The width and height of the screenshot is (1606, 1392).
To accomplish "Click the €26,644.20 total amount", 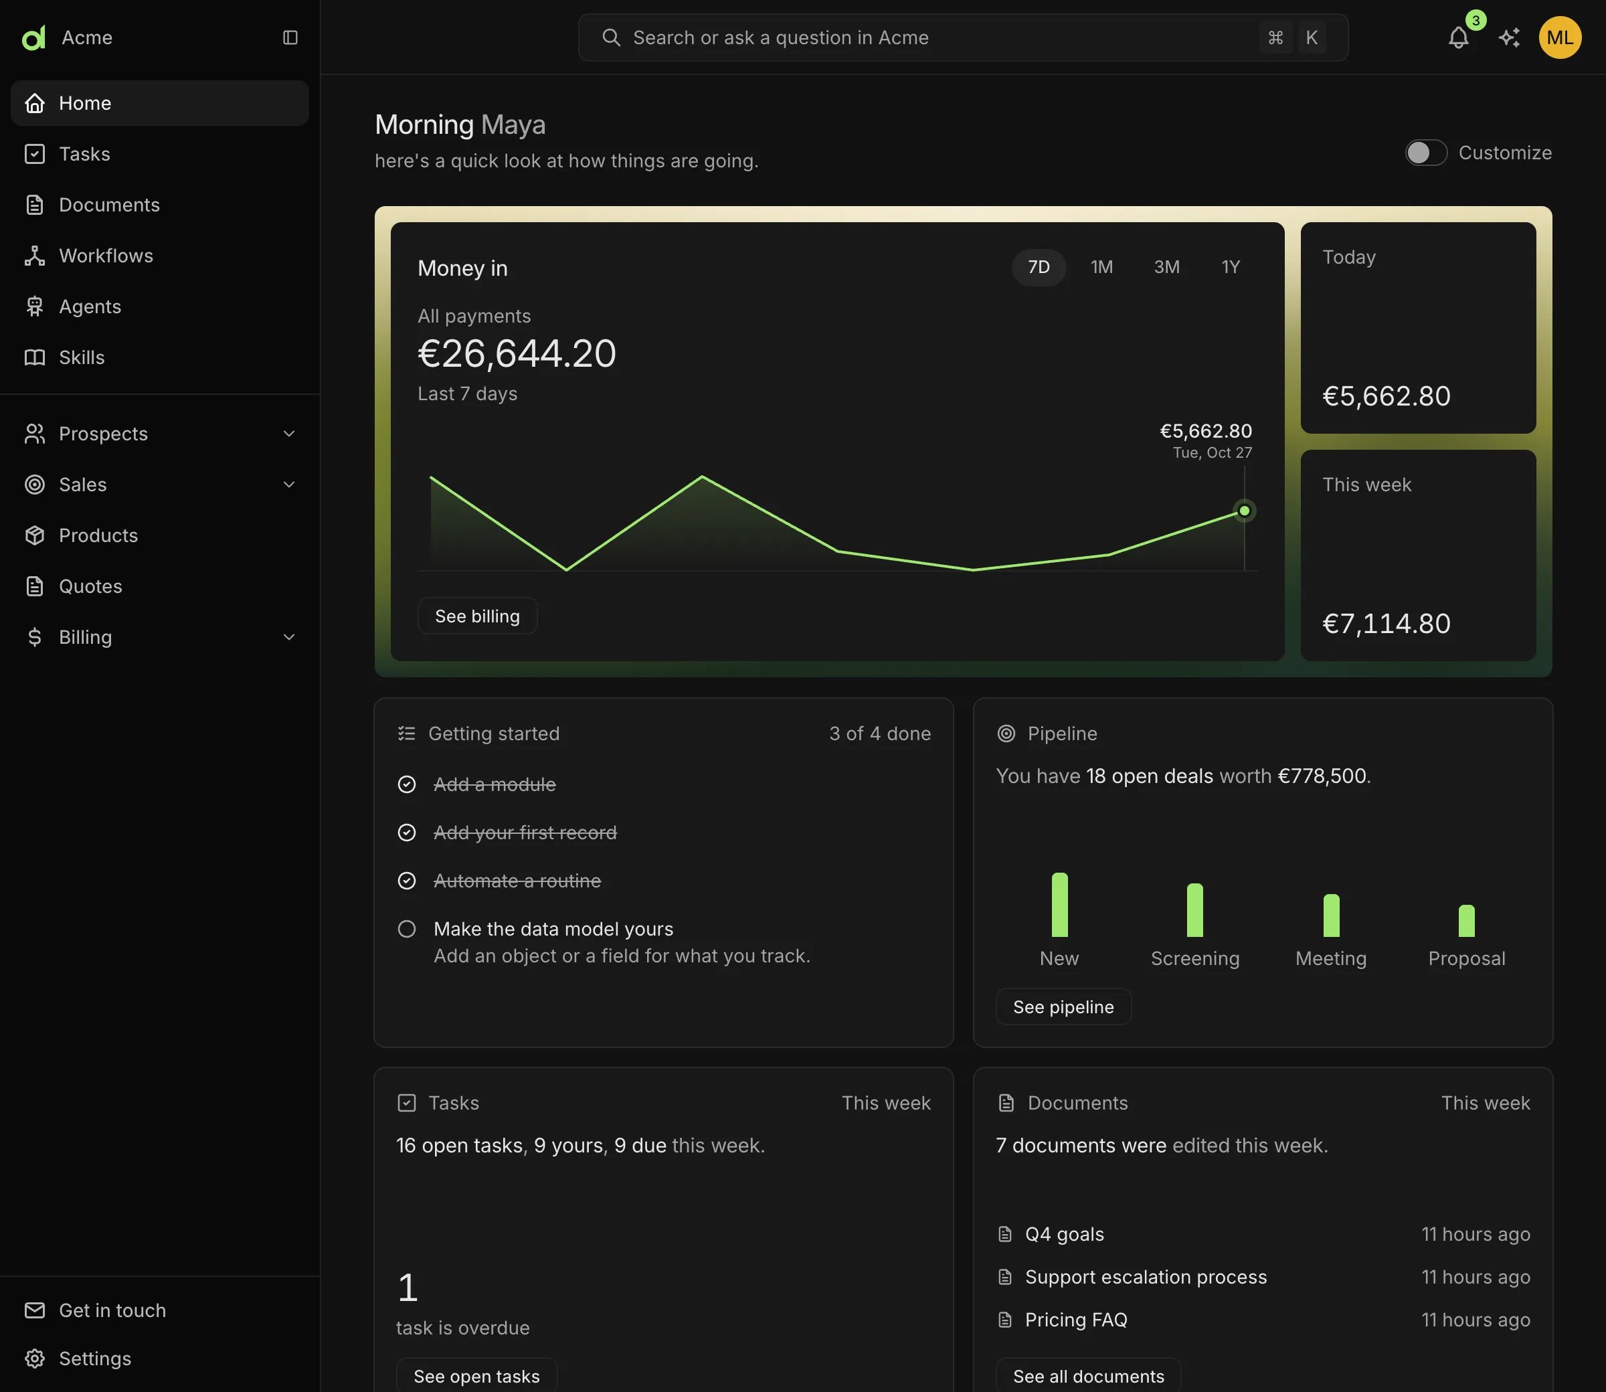I will (517, 354).
